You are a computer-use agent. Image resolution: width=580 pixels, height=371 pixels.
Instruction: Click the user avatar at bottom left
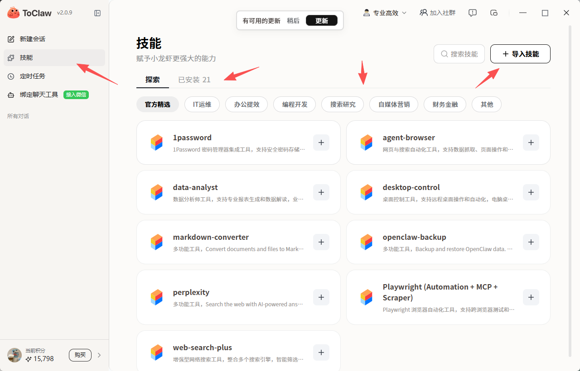point(14,355)
